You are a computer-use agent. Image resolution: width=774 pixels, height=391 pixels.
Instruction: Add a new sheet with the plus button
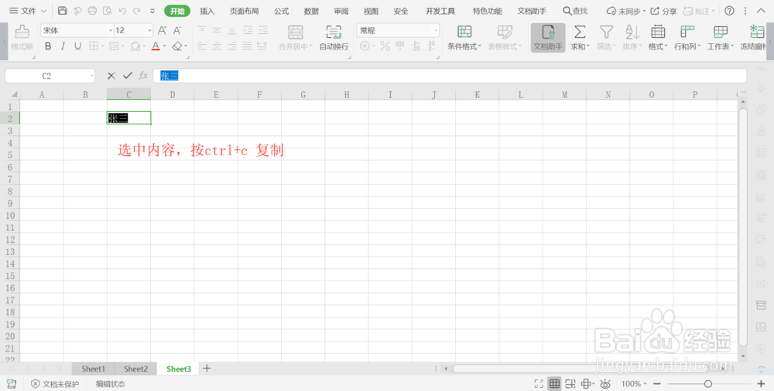point(207,369)
